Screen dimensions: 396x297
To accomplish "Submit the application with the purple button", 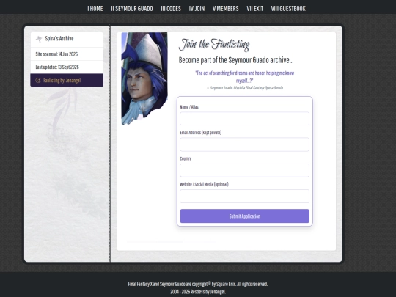I will [244, 216].
